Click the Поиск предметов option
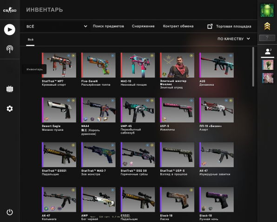Screen dimensions: 277x222 tap(108, 26)
